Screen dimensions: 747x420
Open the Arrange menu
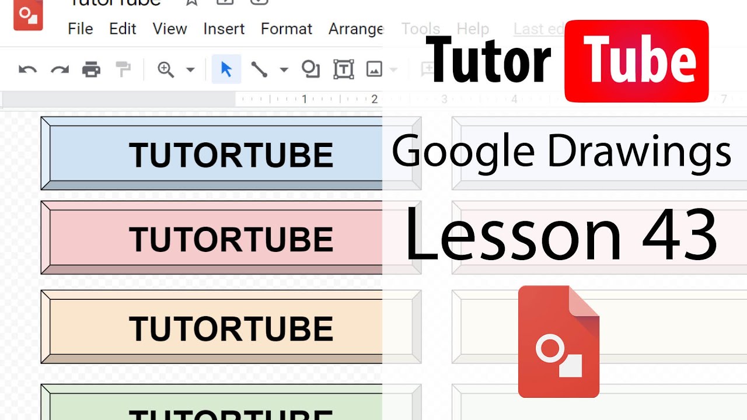[x=355, y=29]
